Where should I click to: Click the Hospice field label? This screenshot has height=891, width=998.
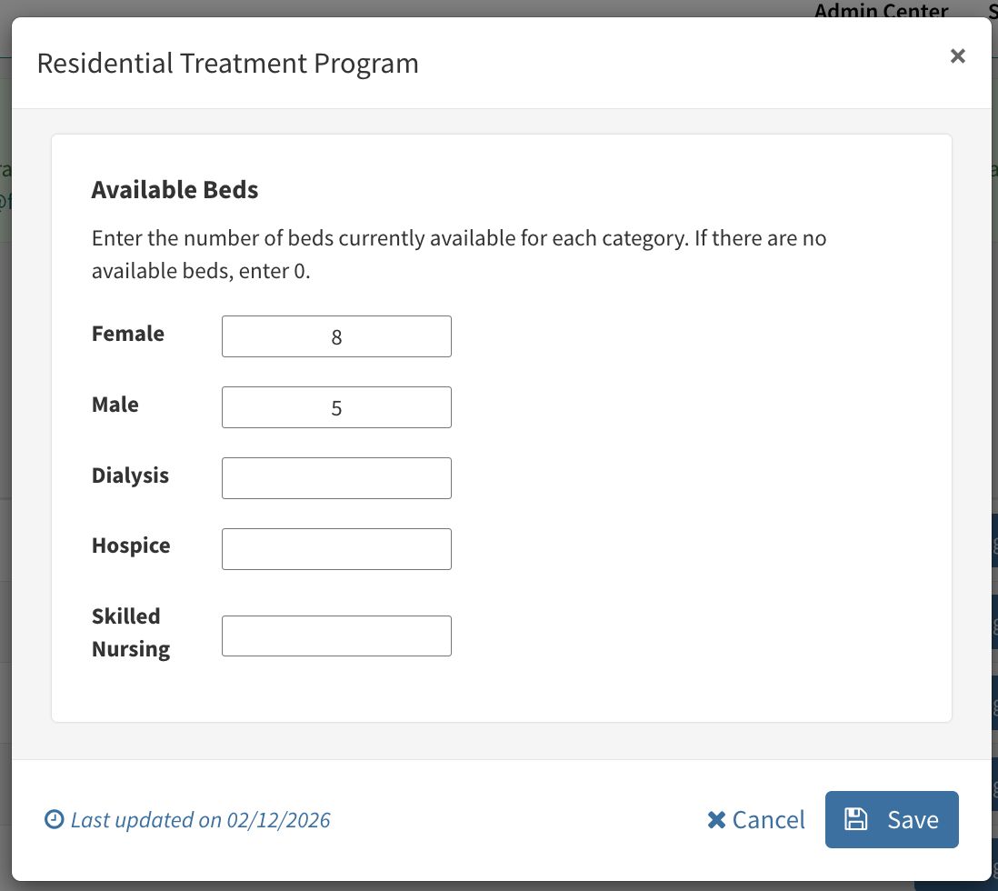131,546
